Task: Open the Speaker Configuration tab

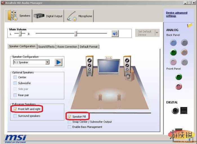Action: point(22,46)
